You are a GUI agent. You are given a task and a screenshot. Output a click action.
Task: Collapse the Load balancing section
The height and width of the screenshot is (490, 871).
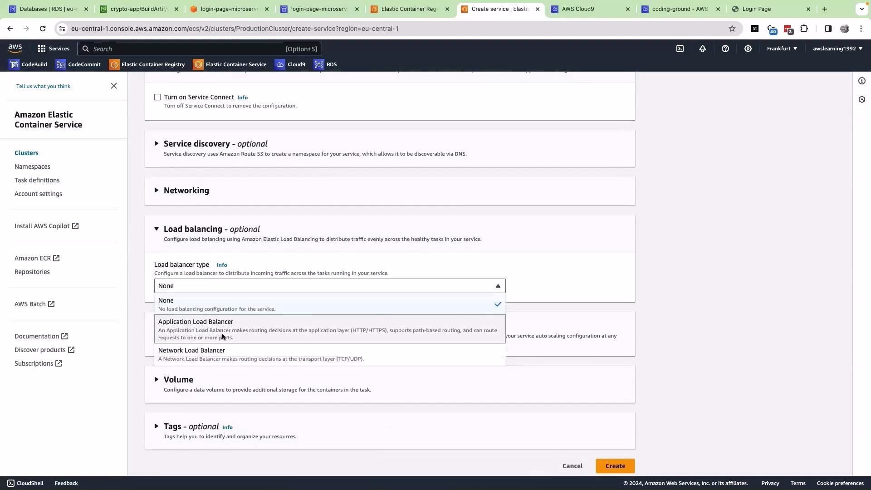click(157, 229)
